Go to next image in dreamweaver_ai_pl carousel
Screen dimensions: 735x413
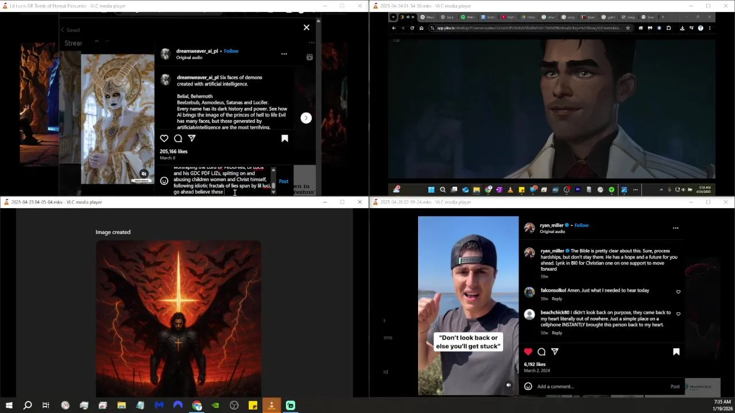pyautogui.click(x=306, y=118)
